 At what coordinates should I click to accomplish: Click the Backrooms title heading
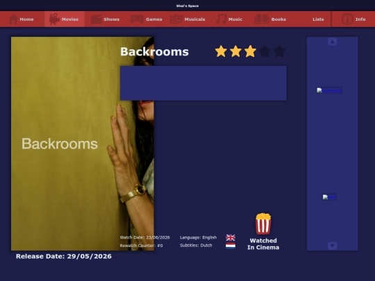coord(154,51)
